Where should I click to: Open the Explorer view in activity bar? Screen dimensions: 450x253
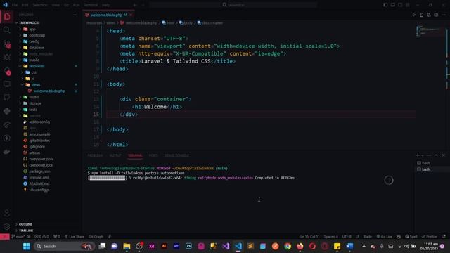(x=7, y=17)
